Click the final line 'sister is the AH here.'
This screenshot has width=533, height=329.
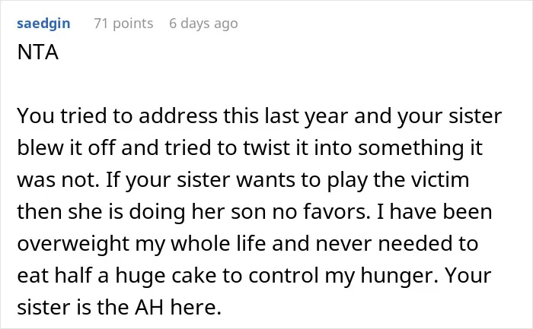(x=120, y=307)
